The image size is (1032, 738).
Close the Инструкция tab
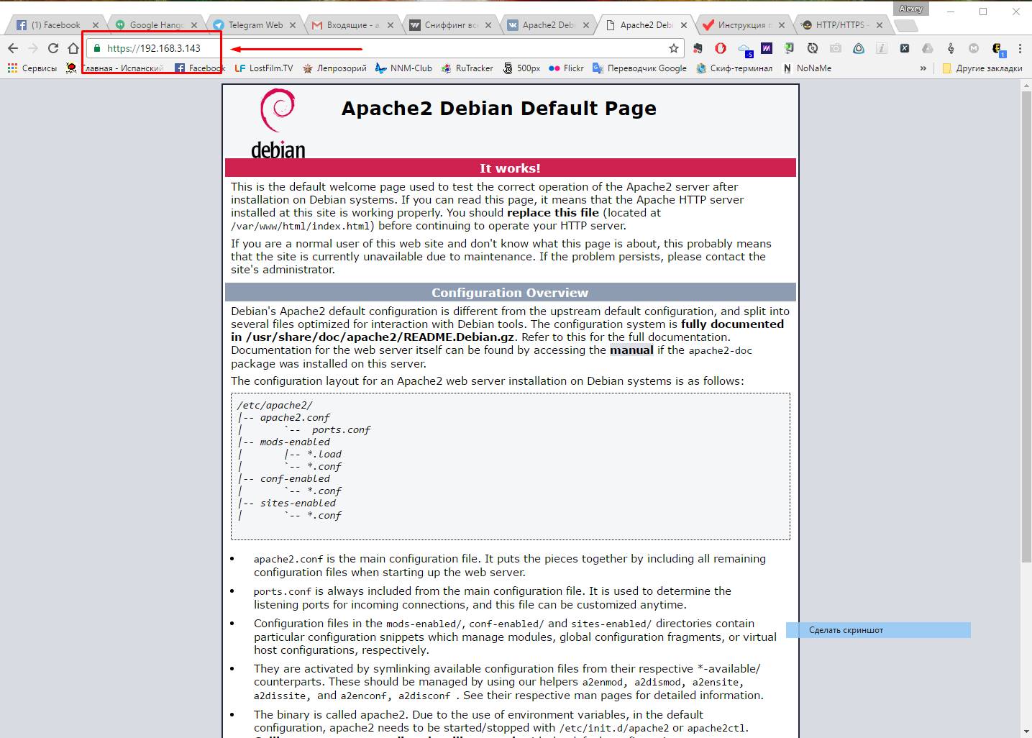click(782, 25)
